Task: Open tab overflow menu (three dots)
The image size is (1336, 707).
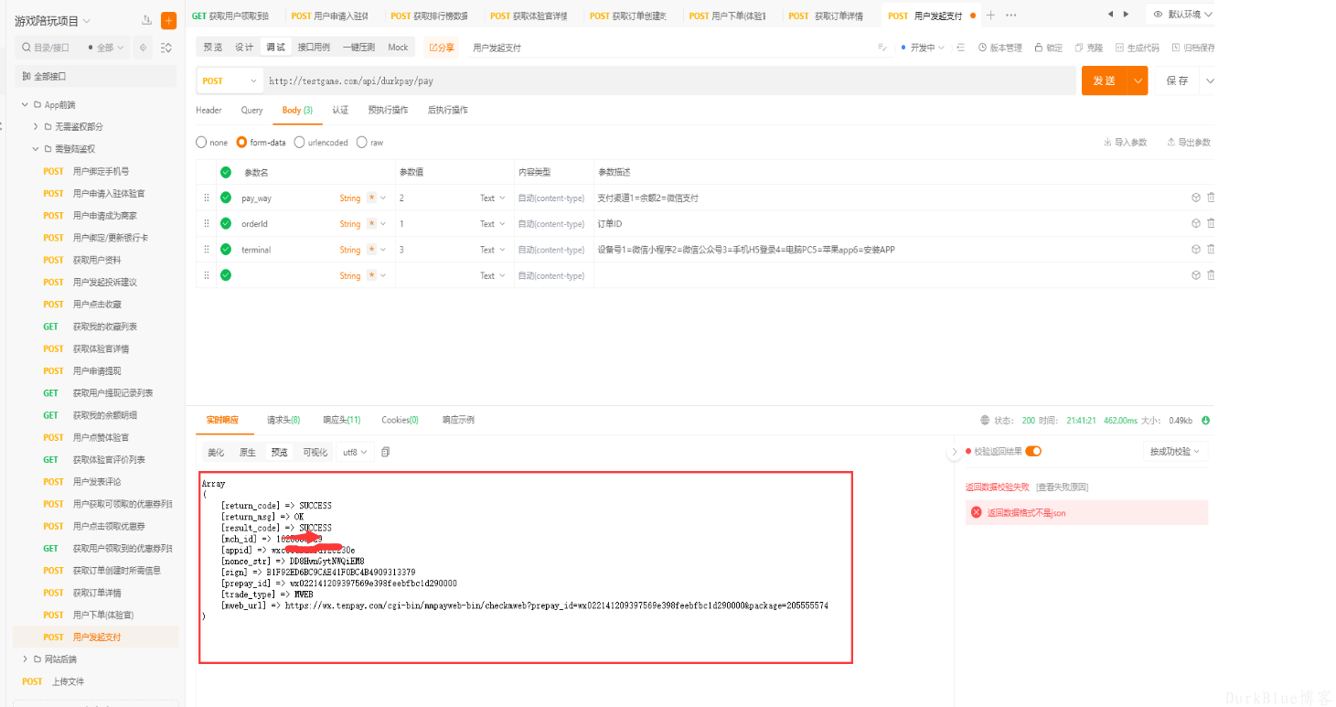Action: click(1010, 16)
